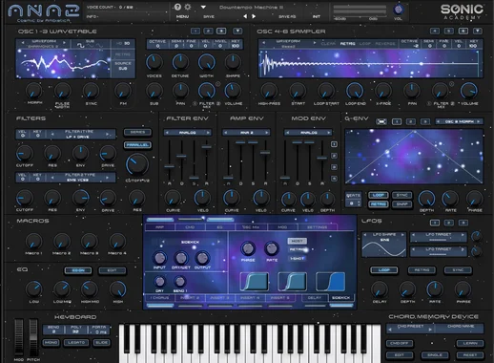
Task: Adjust the LFO RATE knob
Action: [x=435, y=289]
